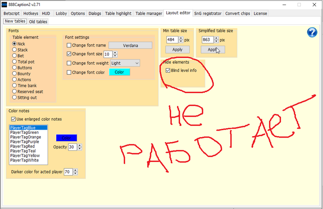This screenshot has height=209, width=323.
Task: Increase font size stepper up arrow
Action: pos(115,53)
